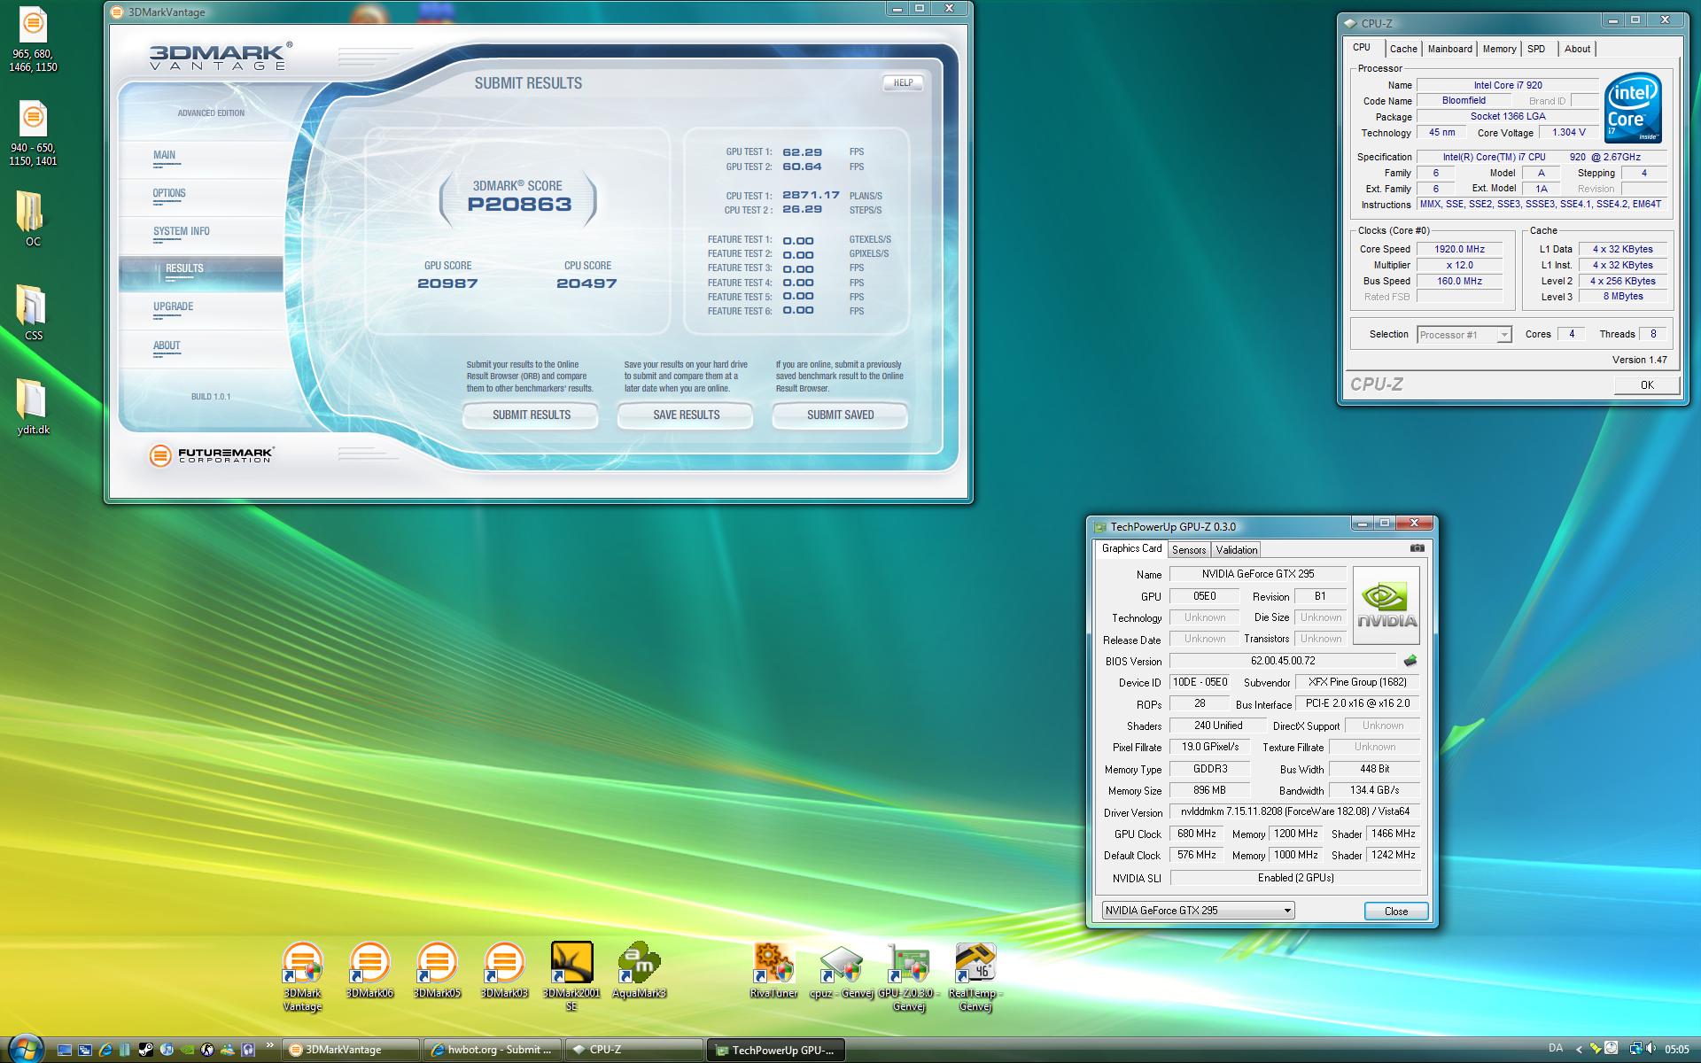Expand hidden quick launch icons chevron
Image resolution: width=1701 pixels, height=1063 pixels.
(x=269, y=1045)
